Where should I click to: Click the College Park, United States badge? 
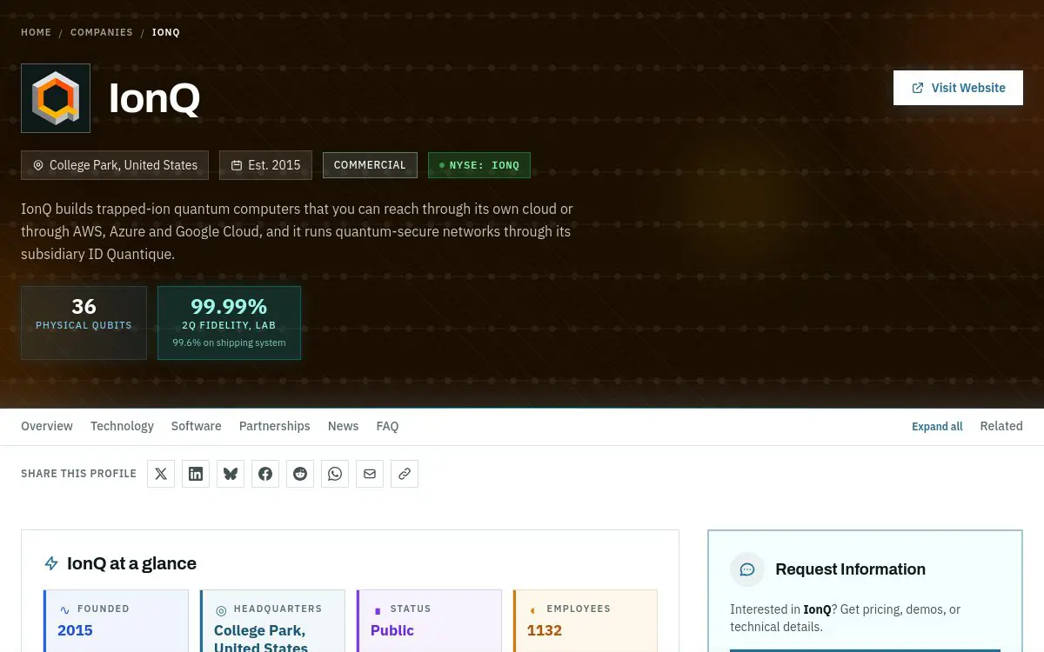click(x=115, y=165)
